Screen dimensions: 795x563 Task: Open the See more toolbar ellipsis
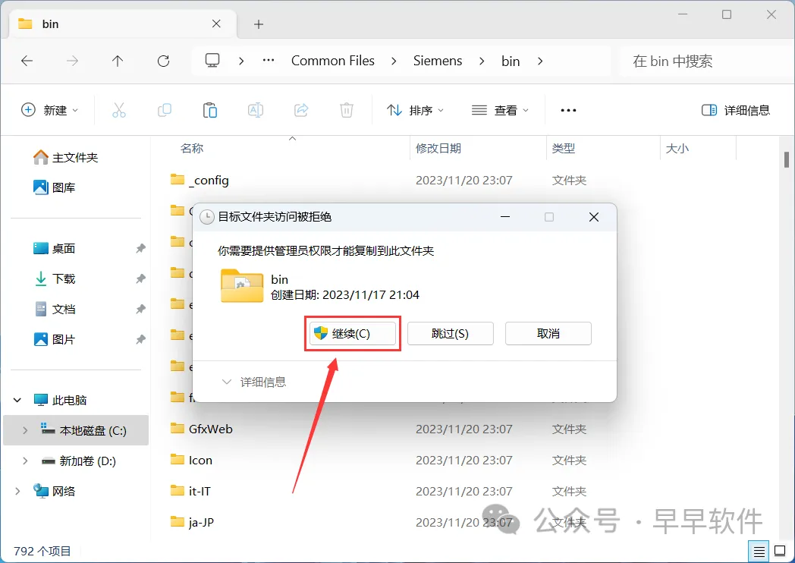[x=568, y=110]
